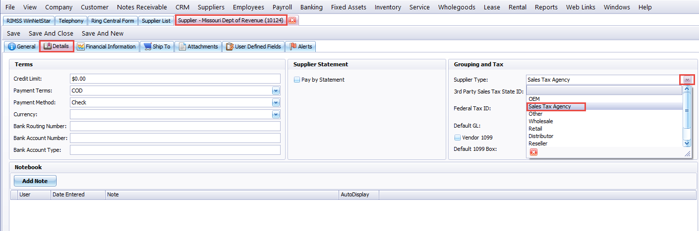Click the red clear icon below dropdown list
The image size is (699, 231).
(x=533, y=152)
